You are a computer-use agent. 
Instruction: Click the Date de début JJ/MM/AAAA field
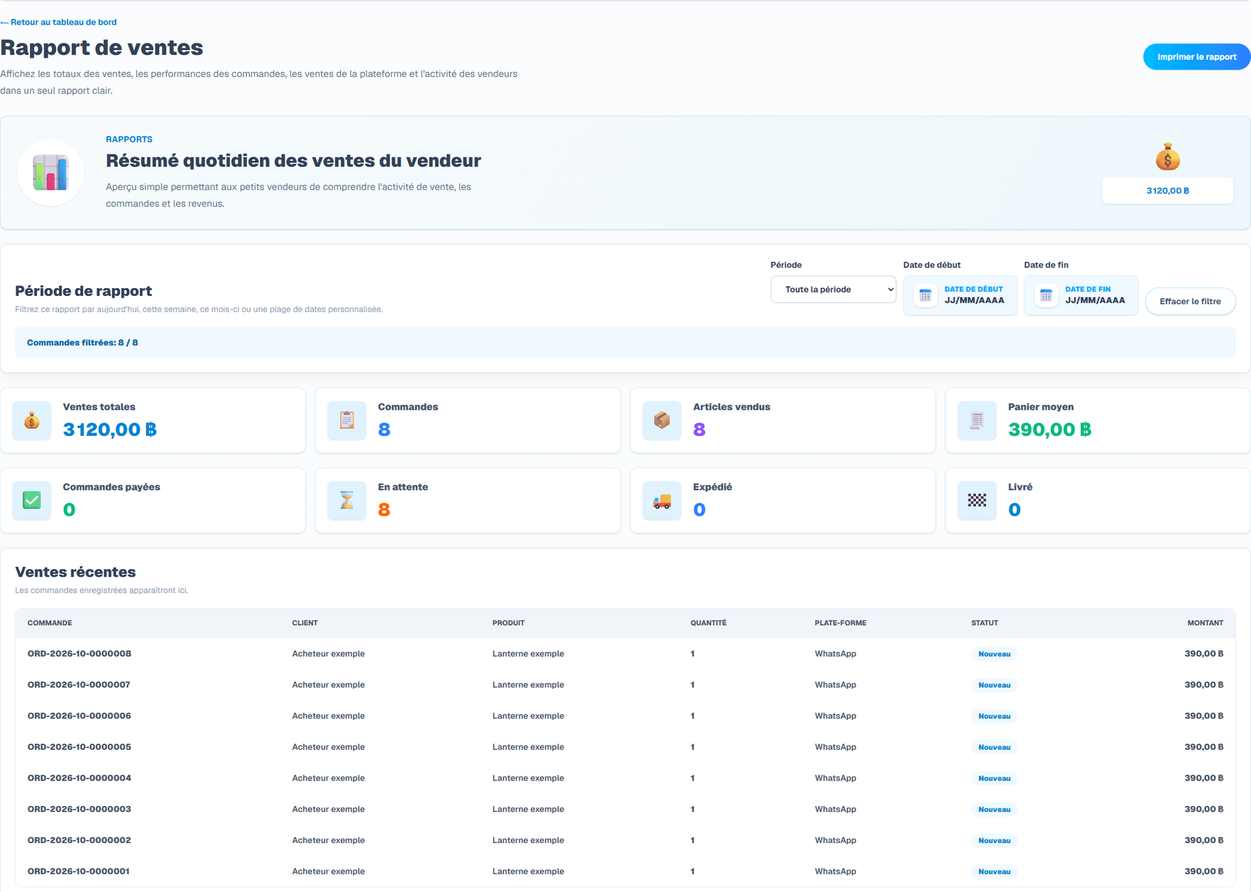tap(960, 295)
